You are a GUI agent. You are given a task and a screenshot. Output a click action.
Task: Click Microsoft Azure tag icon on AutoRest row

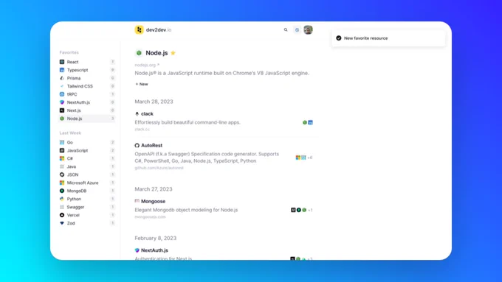(298, 158)
